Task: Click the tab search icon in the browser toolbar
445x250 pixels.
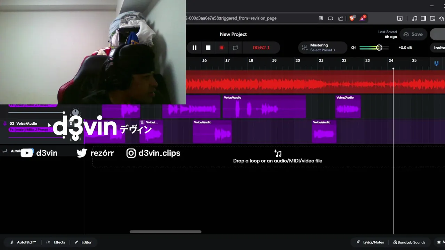Action: pyautogui.click(x=400, y=18)
